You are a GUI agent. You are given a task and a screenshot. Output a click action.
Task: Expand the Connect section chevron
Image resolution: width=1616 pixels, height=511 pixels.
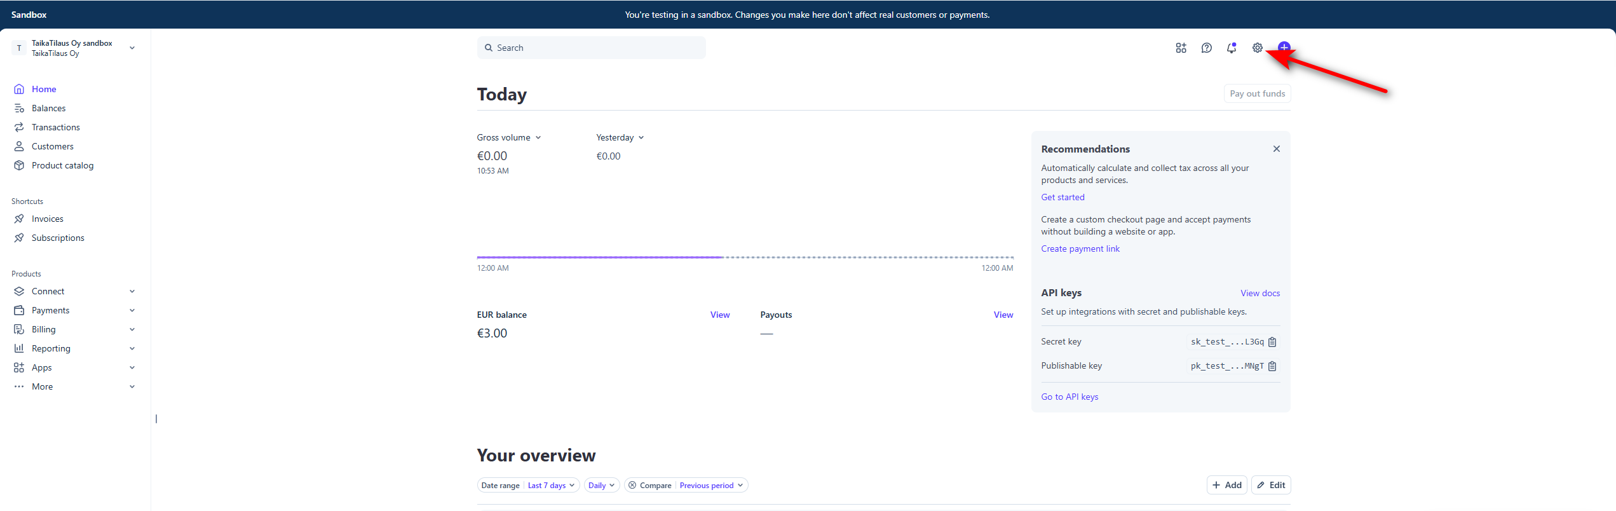[x=132, y=291]
